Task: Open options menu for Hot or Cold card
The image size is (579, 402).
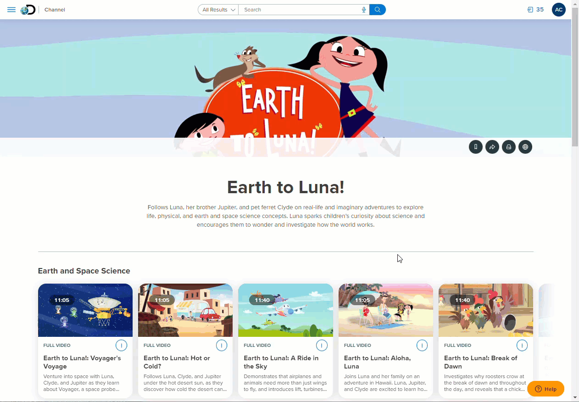Action: coord(222,345)
